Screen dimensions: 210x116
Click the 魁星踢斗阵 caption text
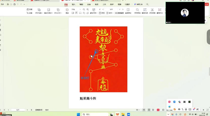[88, 99]
